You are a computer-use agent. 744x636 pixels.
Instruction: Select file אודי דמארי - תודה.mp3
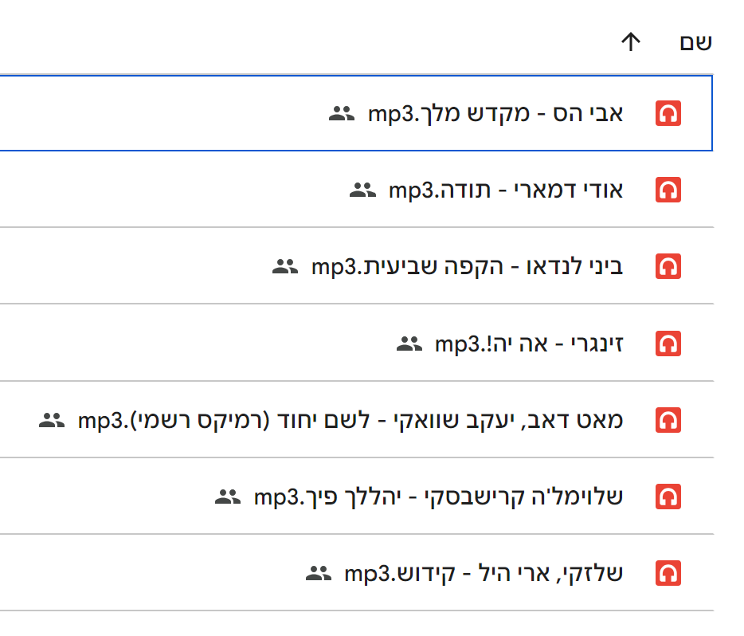(x=505, y=190)
